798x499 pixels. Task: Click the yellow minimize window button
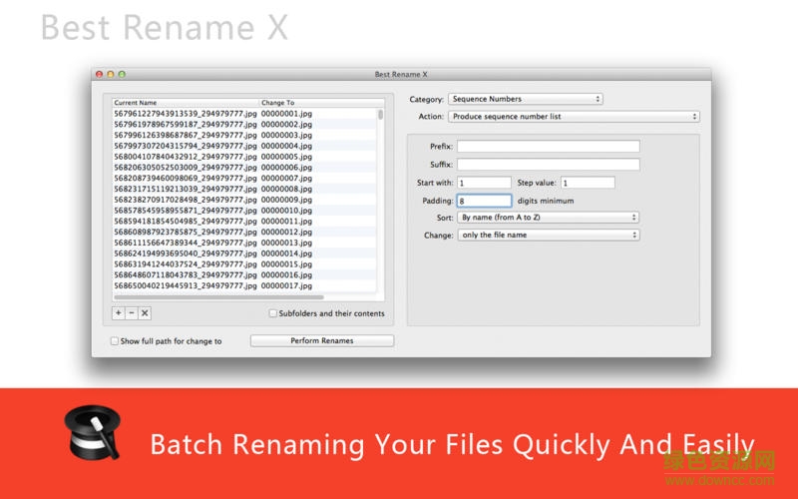coord(110,75)
